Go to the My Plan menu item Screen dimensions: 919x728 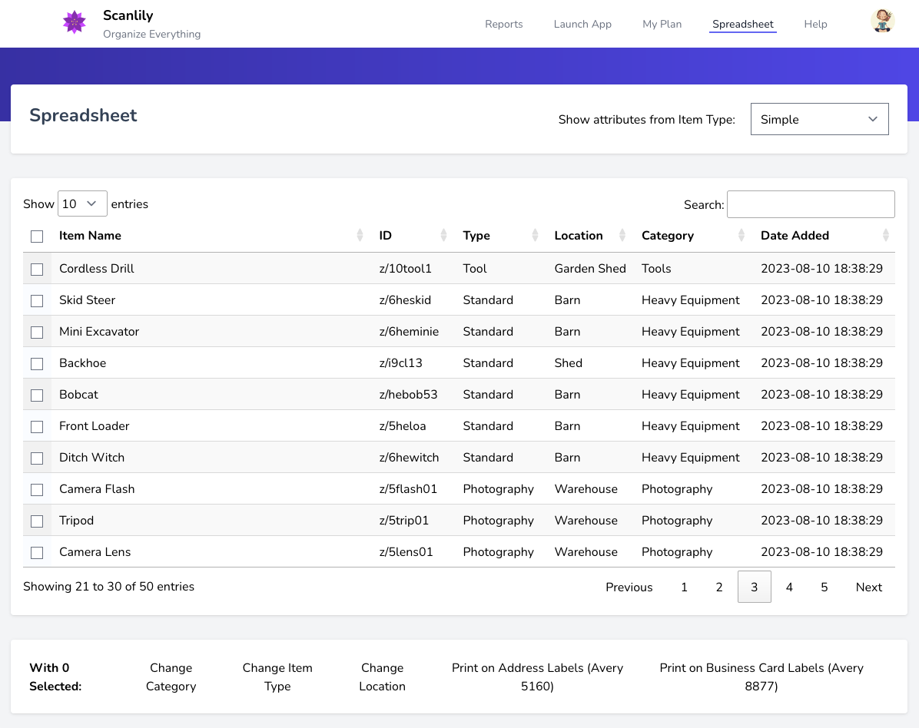662,24
